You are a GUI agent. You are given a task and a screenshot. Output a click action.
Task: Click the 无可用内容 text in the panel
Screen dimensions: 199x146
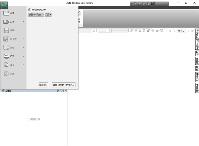33,119
